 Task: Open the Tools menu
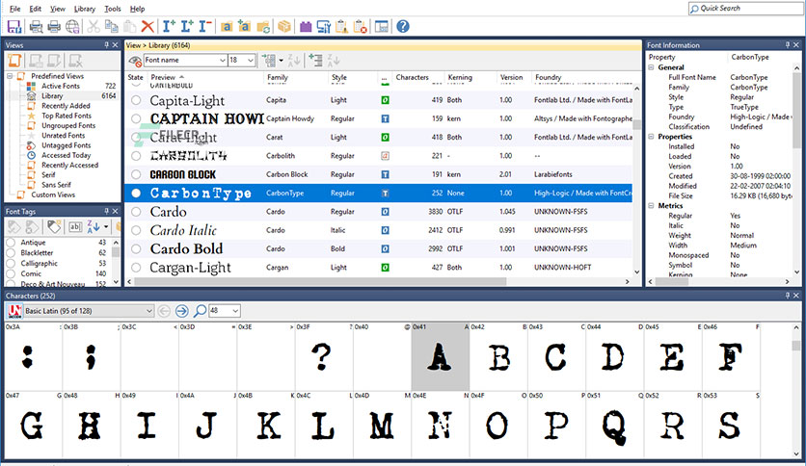pyautogui.click(x=112, y=9)
